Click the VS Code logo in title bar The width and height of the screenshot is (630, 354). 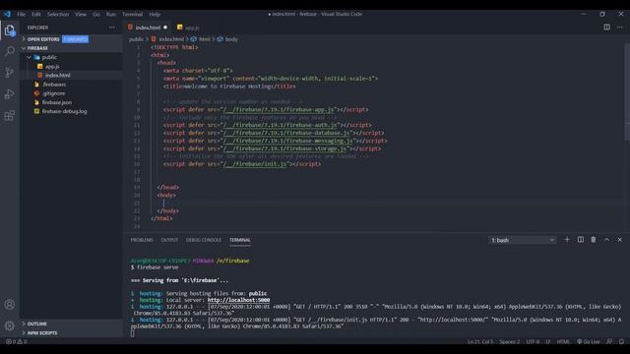(7, 14)
